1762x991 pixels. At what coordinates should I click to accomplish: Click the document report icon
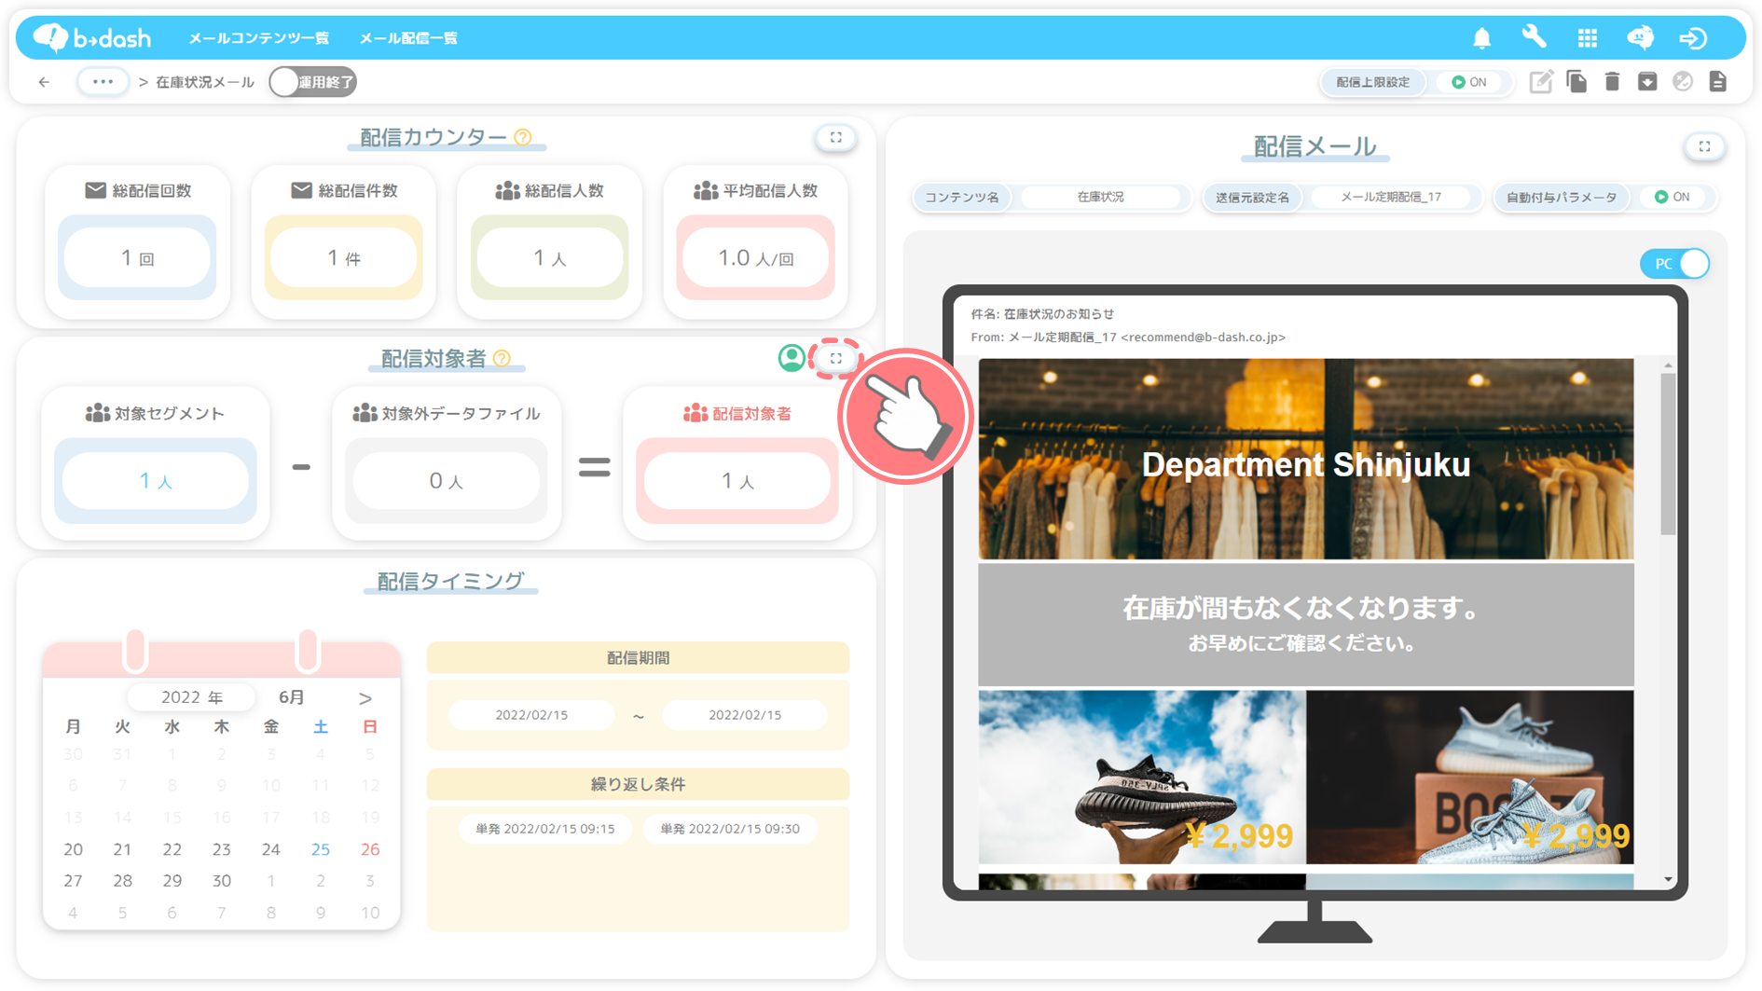(1717, 82)
